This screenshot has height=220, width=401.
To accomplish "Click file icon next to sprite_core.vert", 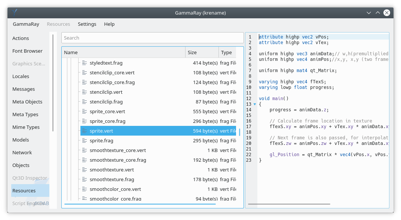I will point(85,111).
